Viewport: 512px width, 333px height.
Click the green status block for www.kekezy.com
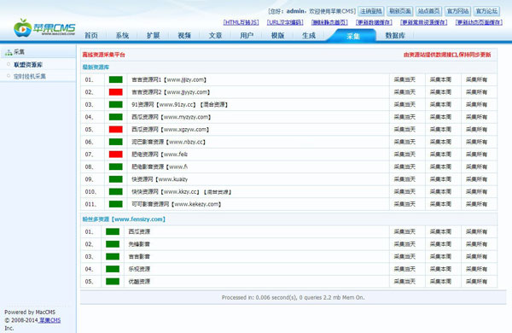(x=115, y=204)
